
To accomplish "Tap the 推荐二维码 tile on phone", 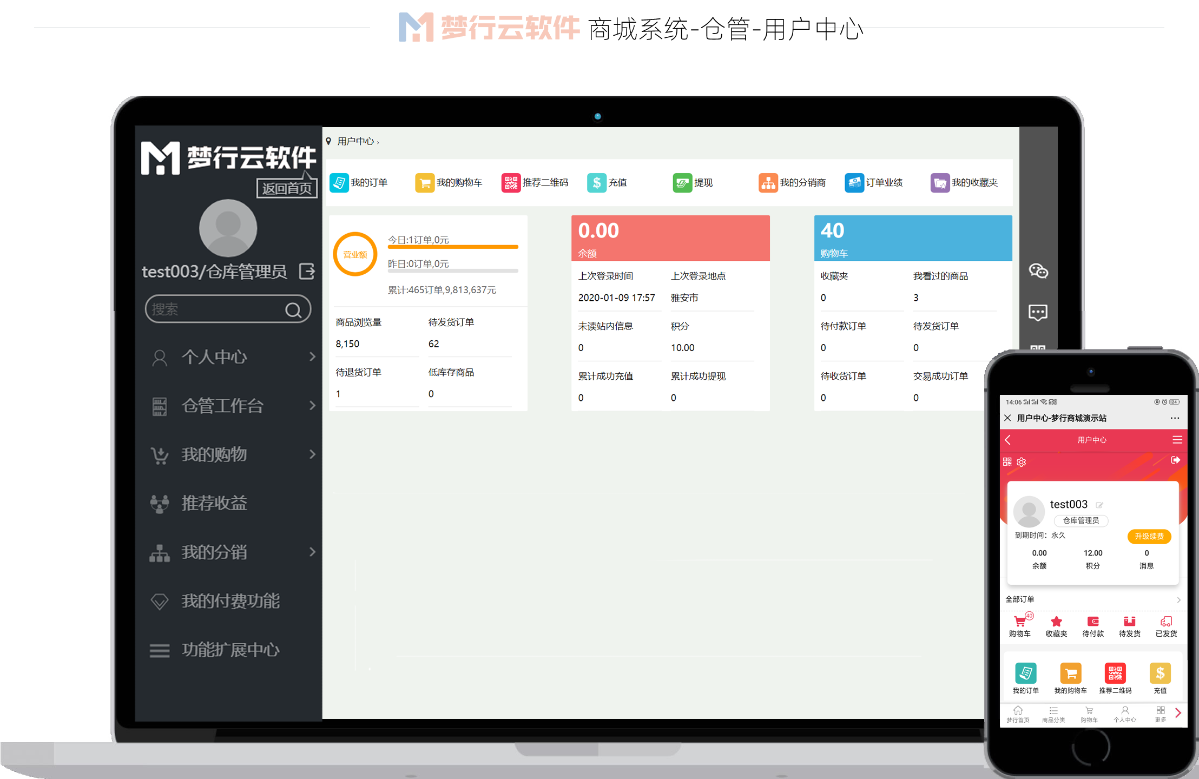I will [x=1115, y=678].
